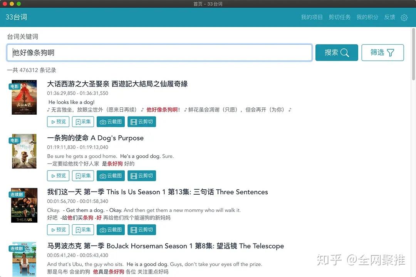416x277 pixels.
Task: Open 我的积分 in the top navigation
Action: [x=367, y=17]
